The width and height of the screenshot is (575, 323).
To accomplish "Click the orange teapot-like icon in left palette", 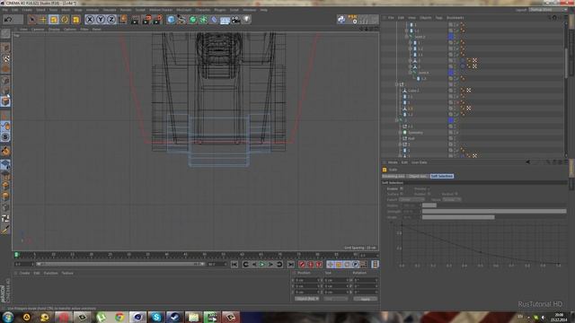I will pos(5,151).
